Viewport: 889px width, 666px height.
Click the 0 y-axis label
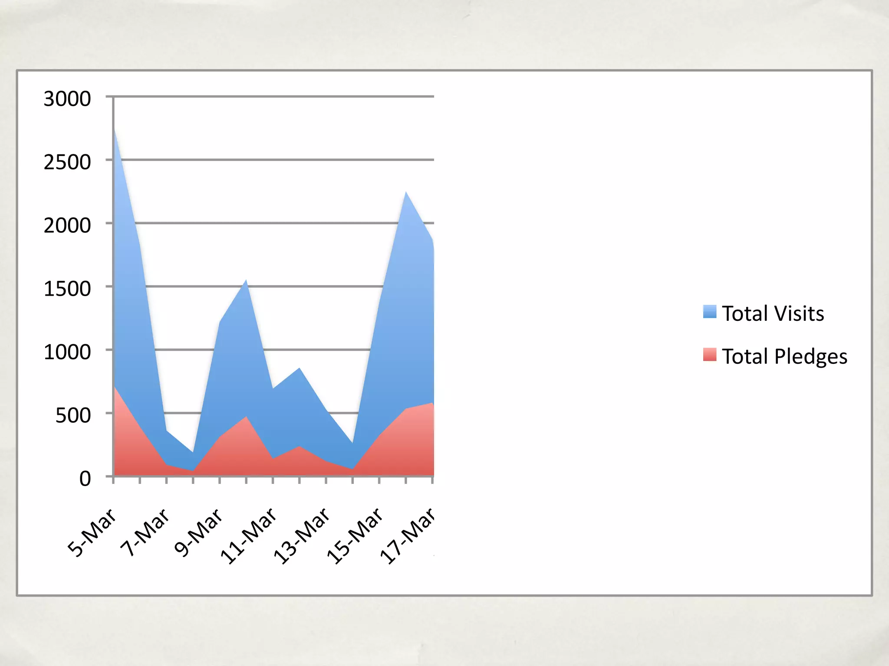tap(85, 479)
